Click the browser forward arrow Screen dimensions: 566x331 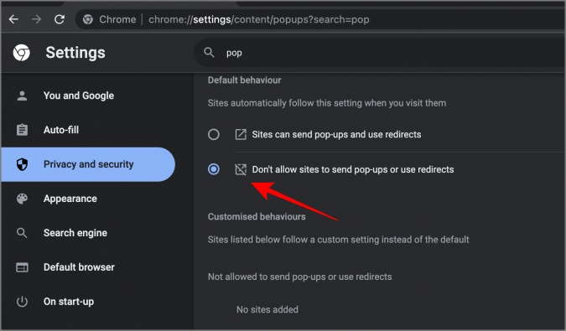pyautogui.click(x=36, y=19)
